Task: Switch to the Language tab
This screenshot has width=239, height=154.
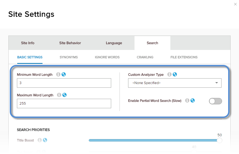Action: (x=114, y=43)
